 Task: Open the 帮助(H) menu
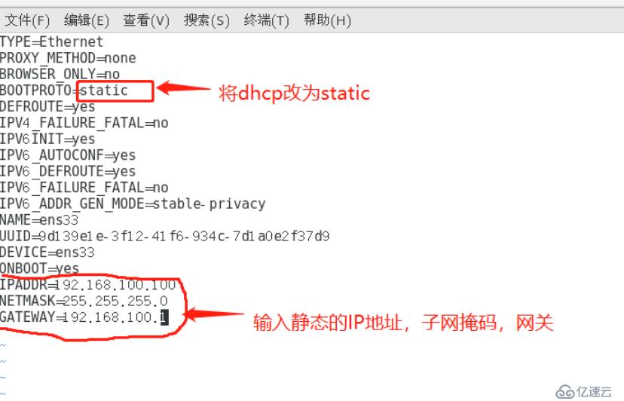click(327, 20)
